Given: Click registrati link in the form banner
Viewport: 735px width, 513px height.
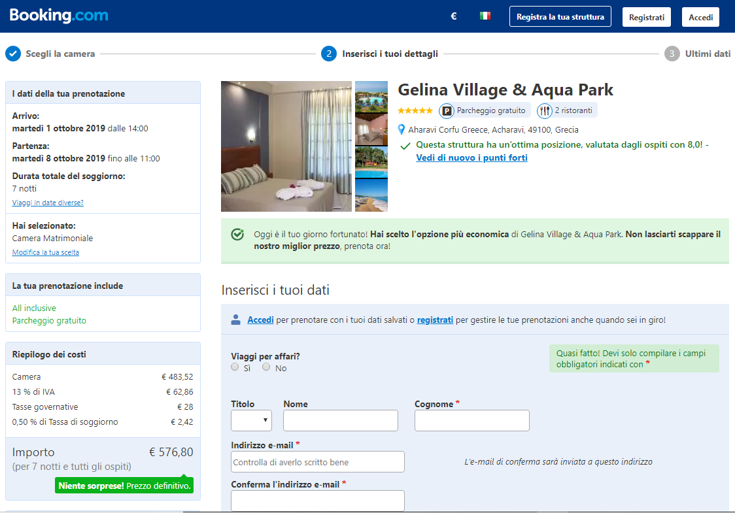Looking at the screenshot, I should (435, 320).
